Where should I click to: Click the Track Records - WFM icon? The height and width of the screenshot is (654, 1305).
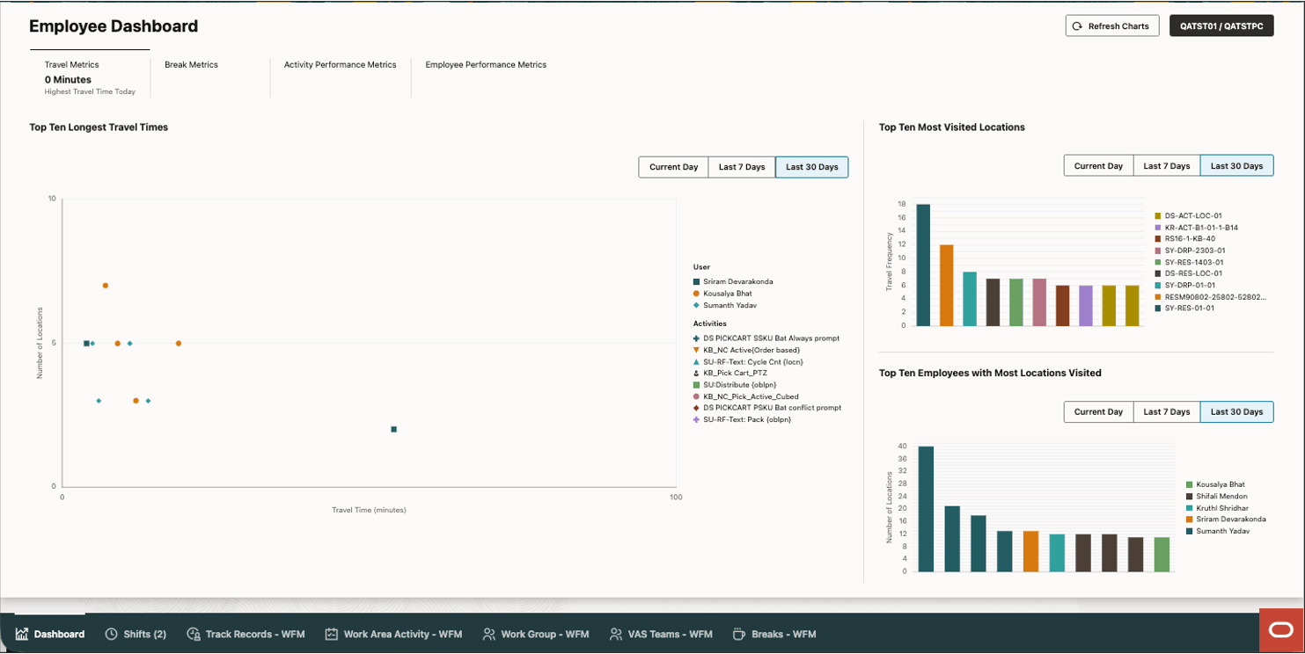coord(194,634)
